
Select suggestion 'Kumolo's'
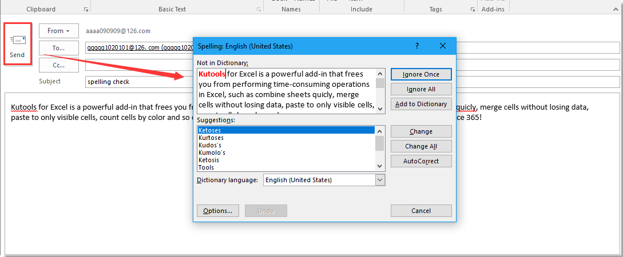[286, 152]
